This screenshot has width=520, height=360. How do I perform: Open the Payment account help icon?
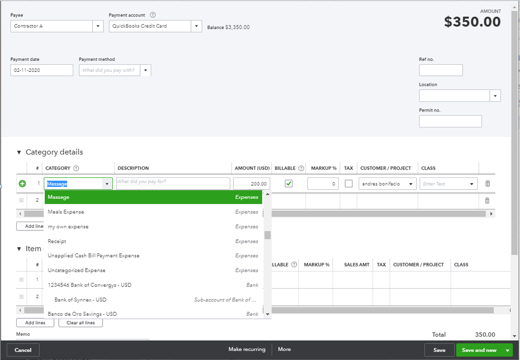pyautogui.click(x=153, y=15)
